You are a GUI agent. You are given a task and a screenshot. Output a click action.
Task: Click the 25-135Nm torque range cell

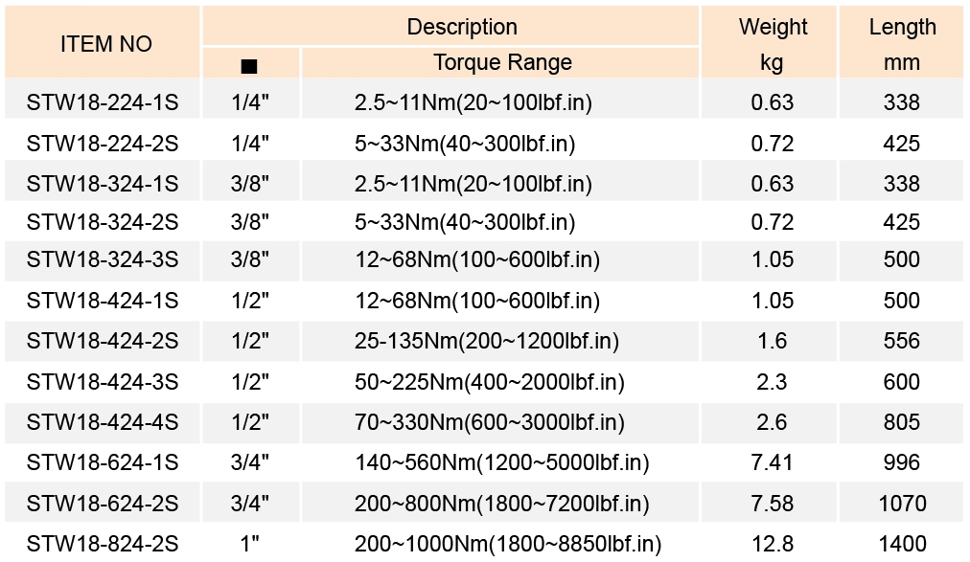point(486,341)
